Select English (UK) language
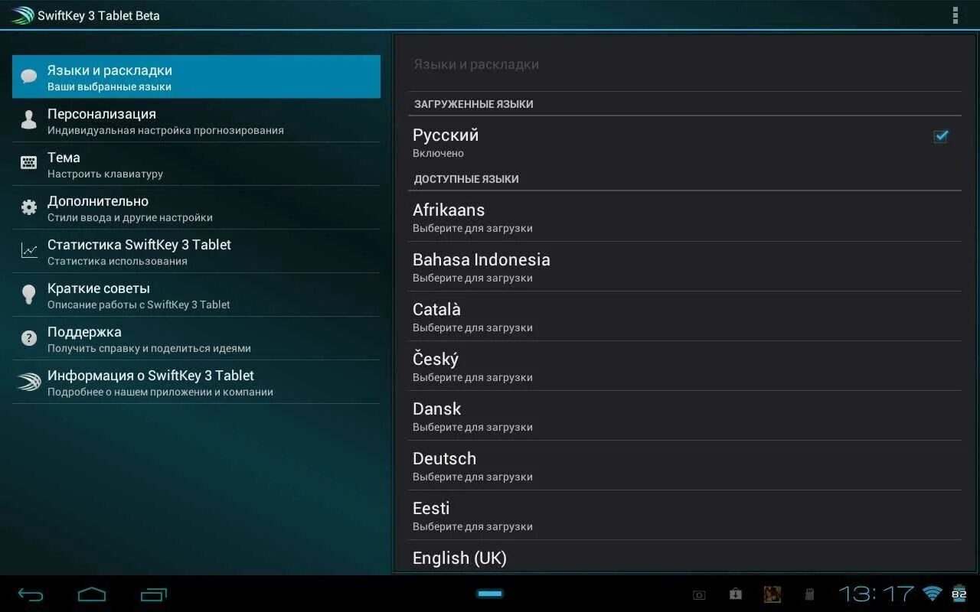Viewport: 980px width, 612px height. click(x=684, y=556)
